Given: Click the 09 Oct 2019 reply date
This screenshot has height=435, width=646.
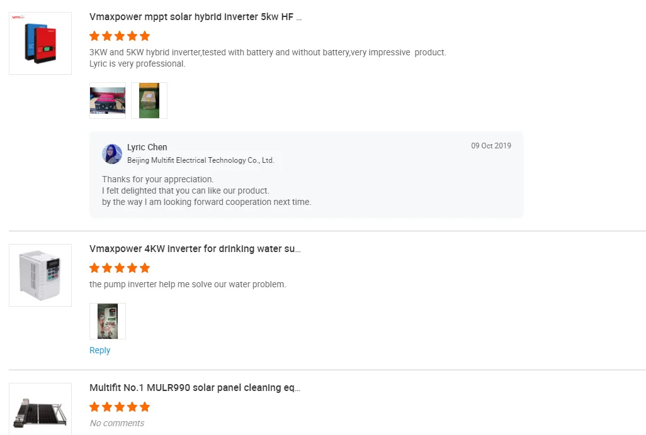Looking at the screenshot, I should pyautogui.click(x=491, y=146).
